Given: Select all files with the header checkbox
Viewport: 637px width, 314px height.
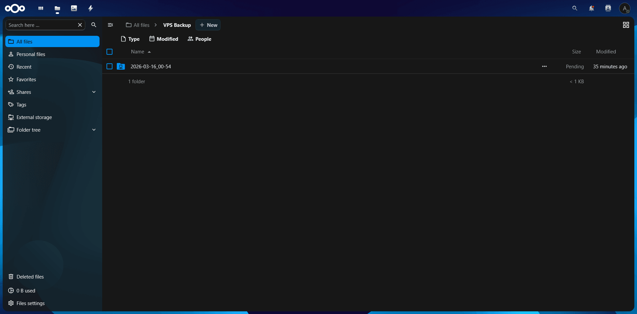Looking at the screenshot, I should pyautogui.click(x=109, y=52).
